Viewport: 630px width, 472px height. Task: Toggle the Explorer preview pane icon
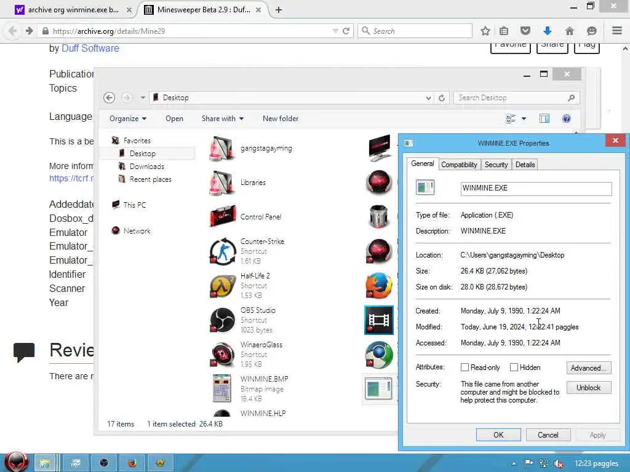pyautogui.click(x=544, y=119)
